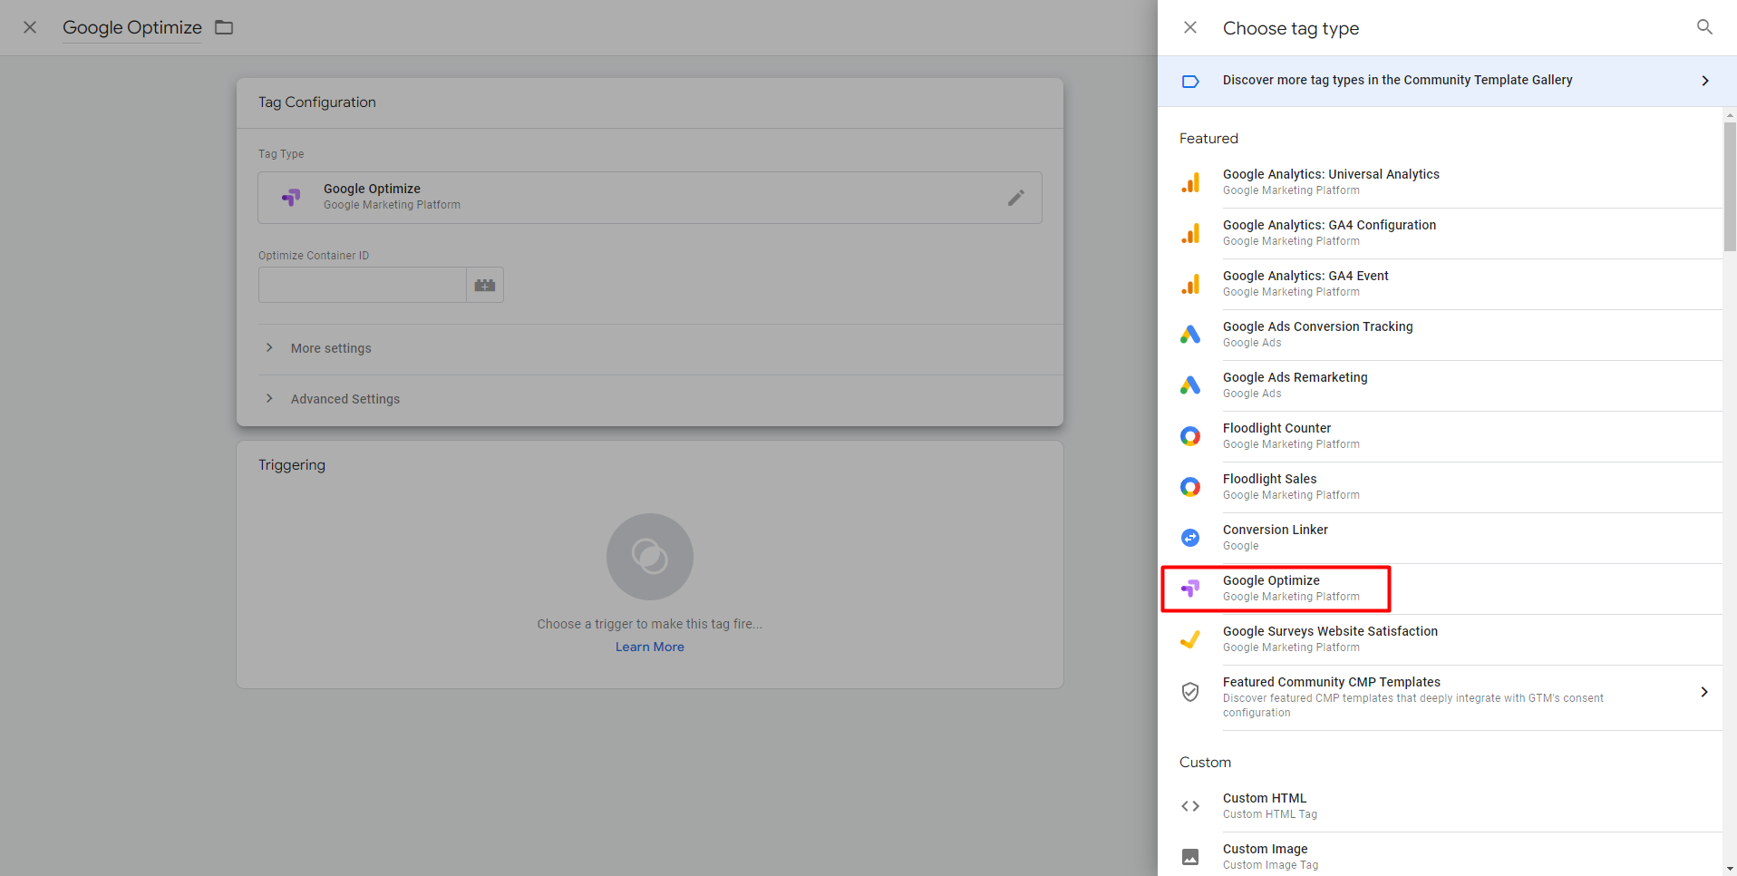
Task: Select Google Optimize in Featured list
Action: pyautogui.click(x=1440, y=589)
